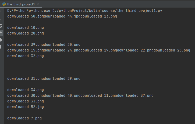Click the 'downloaded 32.png' output line
195x124 pixels.
(x=26, y=56)
